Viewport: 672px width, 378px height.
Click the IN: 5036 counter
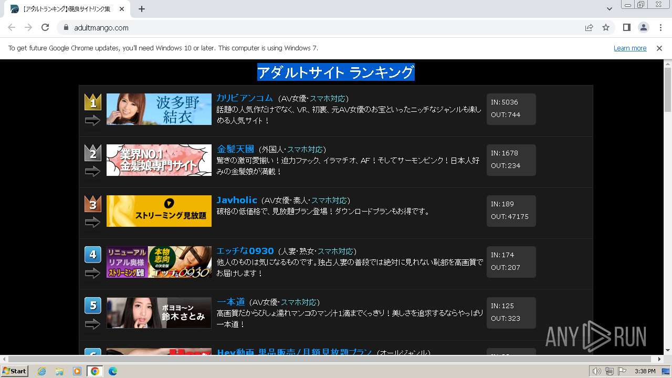pyautogui.click(x=505, y=102)
